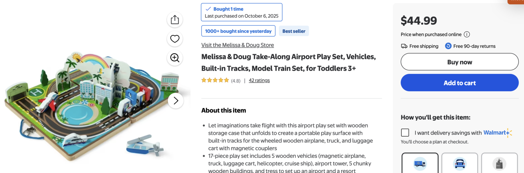Click the 'Best seller' badge
The width and height of the screenshot is (524, 173).
click(x=294, y=31)
